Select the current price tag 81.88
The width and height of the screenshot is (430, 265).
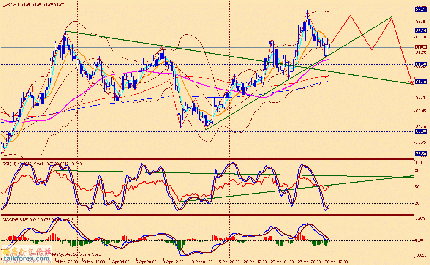pyautogui.click(x=421, y=47)
